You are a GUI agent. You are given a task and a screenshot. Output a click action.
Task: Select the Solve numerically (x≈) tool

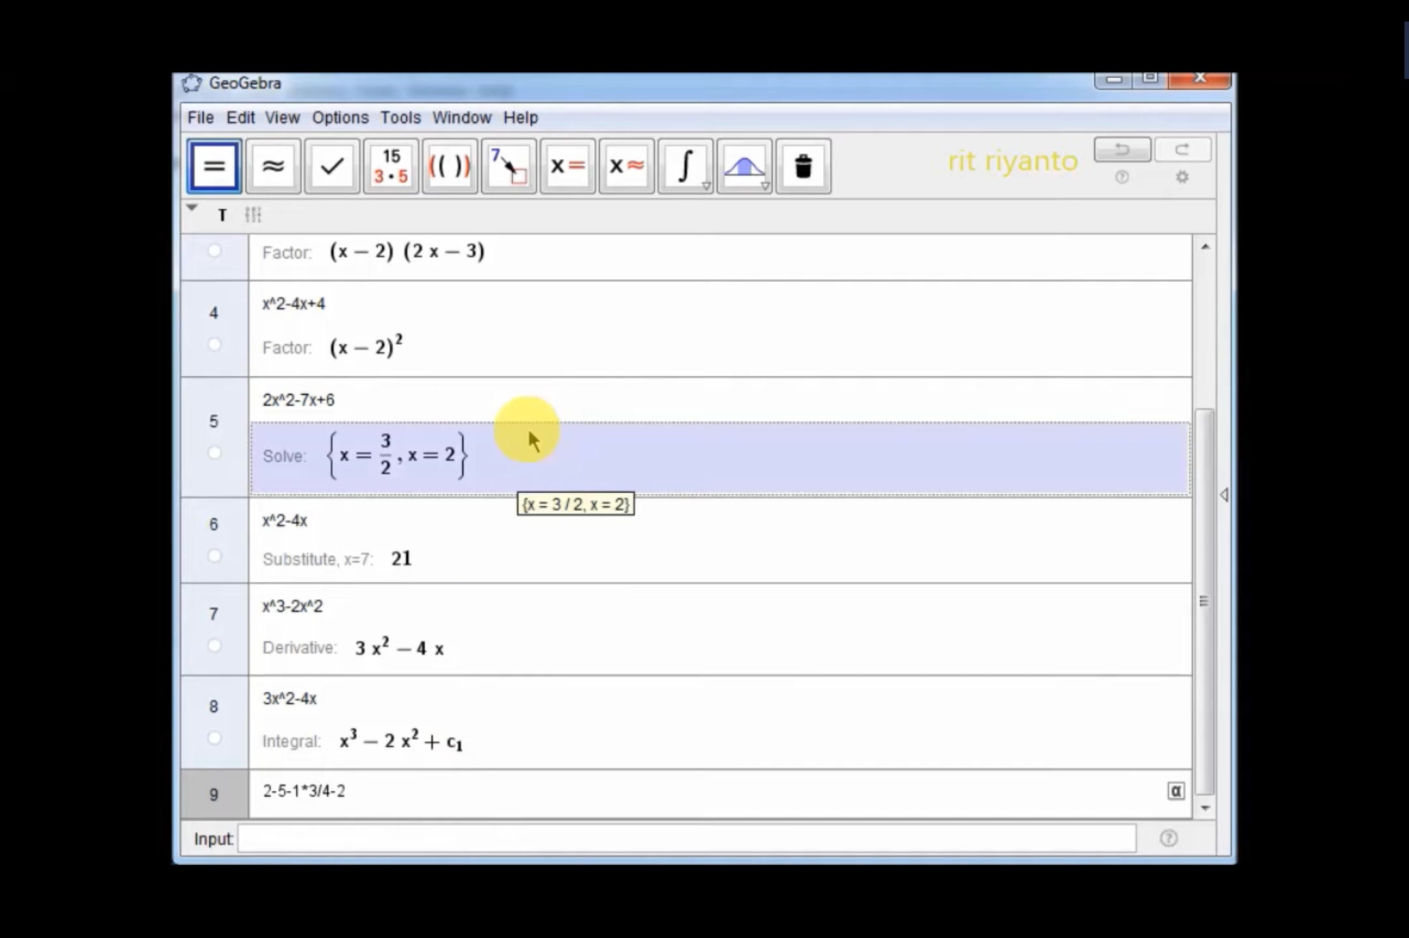point(626,166)
